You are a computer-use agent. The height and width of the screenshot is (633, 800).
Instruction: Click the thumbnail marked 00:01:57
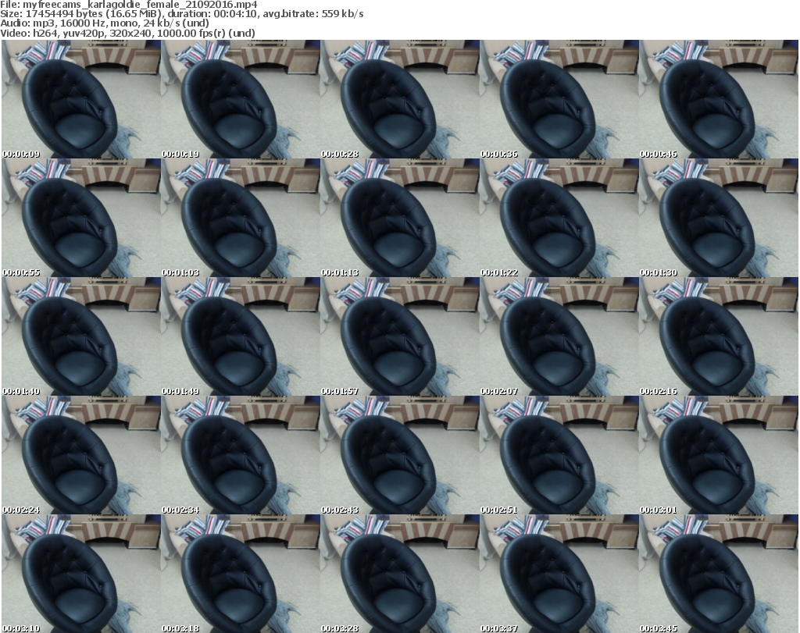point(399,336)
